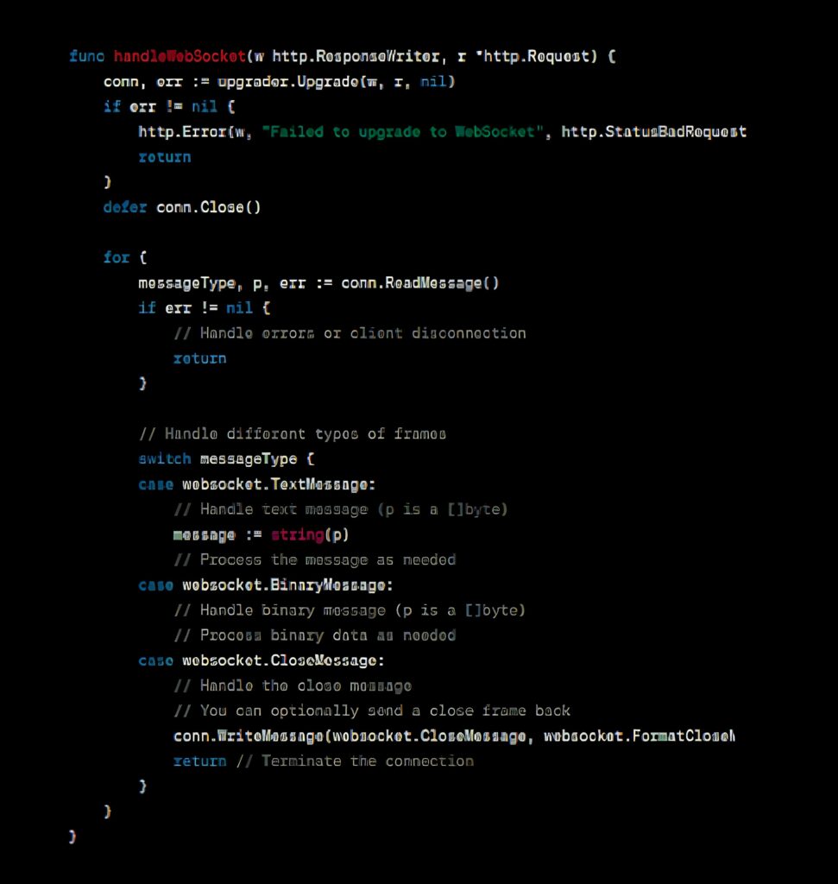Click the handleWebSocket function name

click(x=180, y=56)
